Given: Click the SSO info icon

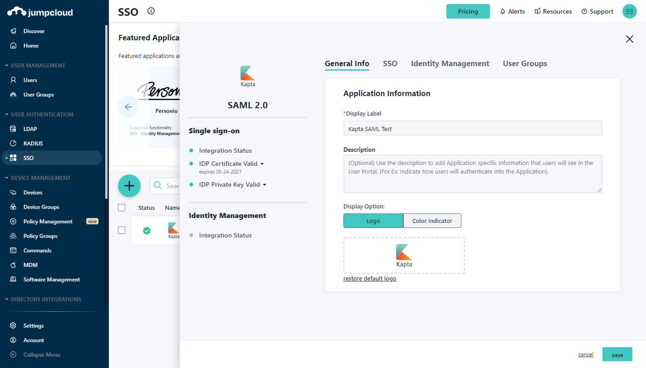Looking at the screenshot, I should point(151,11).
